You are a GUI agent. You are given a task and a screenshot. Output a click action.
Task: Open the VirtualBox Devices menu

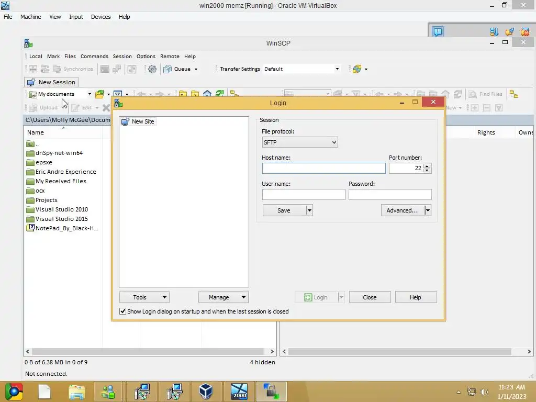click(100, 17)
